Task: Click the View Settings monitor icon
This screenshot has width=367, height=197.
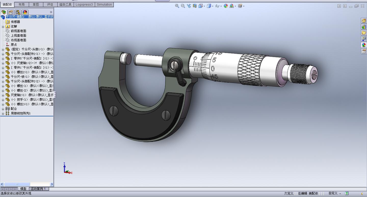Action: (x=240, y=6)
